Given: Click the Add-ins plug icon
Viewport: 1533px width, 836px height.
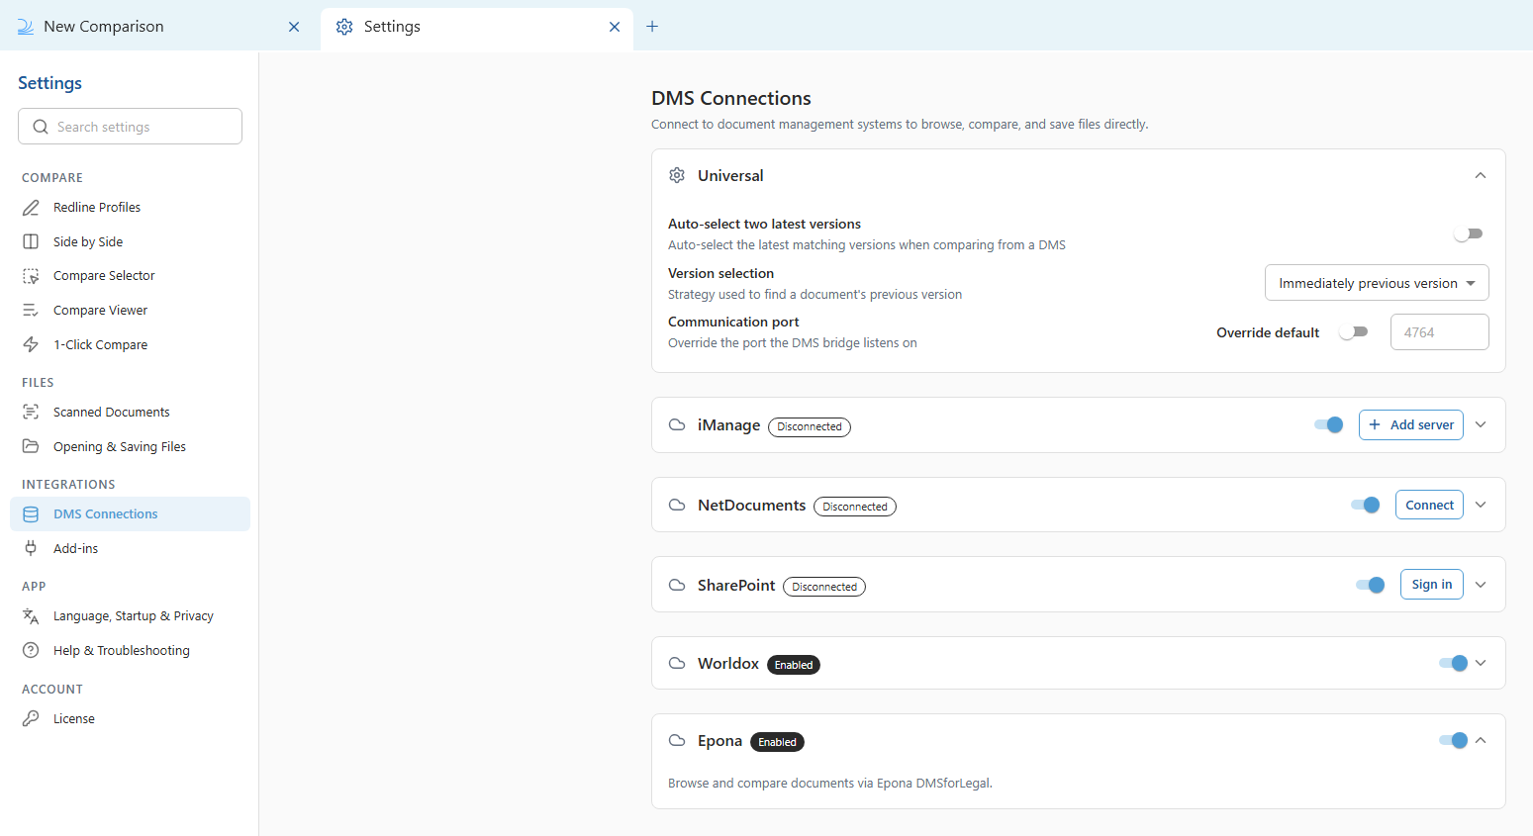Looking at the screenshot, I should [x=31, y=548].
